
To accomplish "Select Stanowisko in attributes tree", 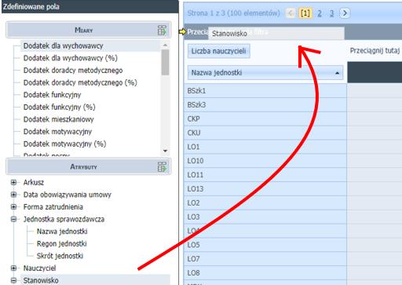I will pyautogui.click(x=41, y=280).
